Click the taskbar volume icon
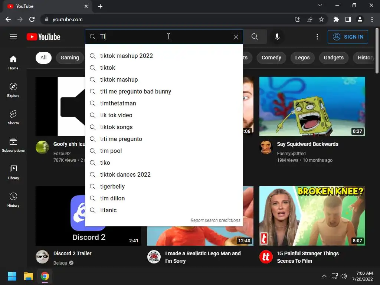Image resolution: width=380 pixels, height=285 pixels. [344, 276]
